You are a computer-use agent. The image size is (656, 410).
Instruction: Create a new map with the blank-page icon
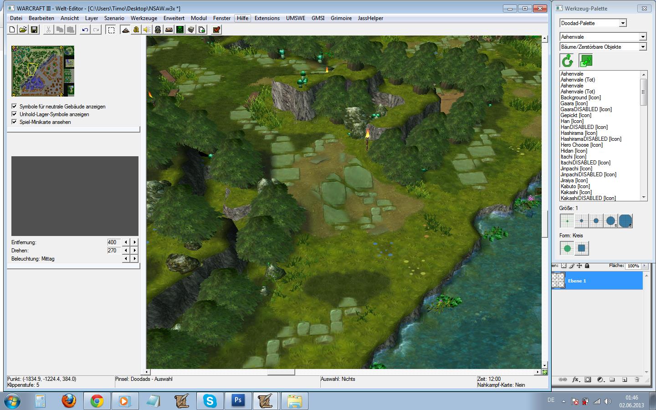12,30
